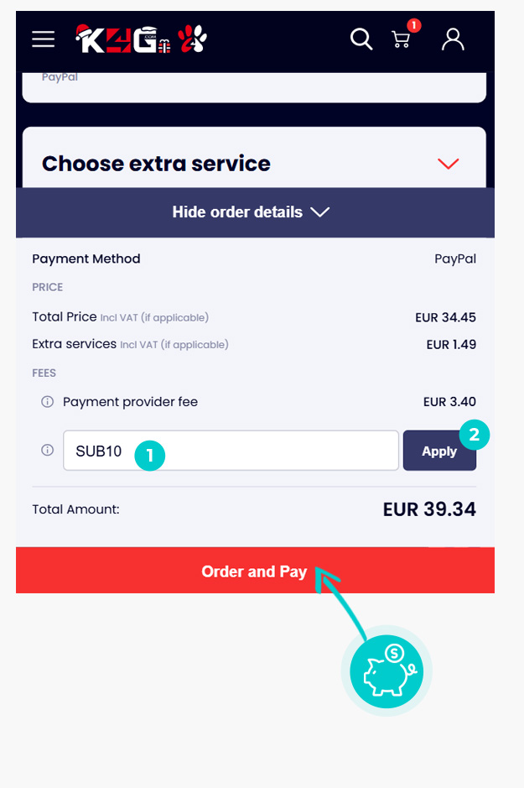Viewport: 524px width, 788px height.
Task: Click the red chevron arrow
Action: [x=449, y=164]
